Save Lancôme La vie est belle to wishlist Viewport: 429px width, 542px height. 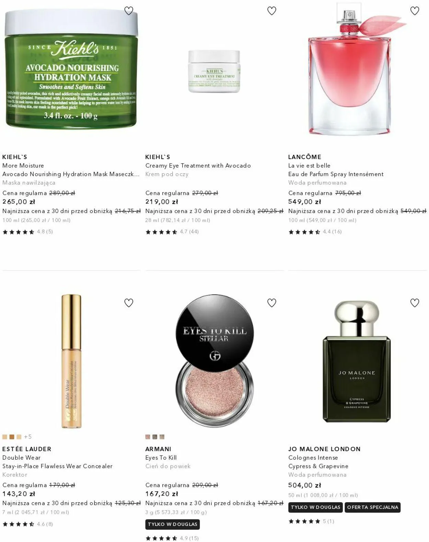coord(415,11)
